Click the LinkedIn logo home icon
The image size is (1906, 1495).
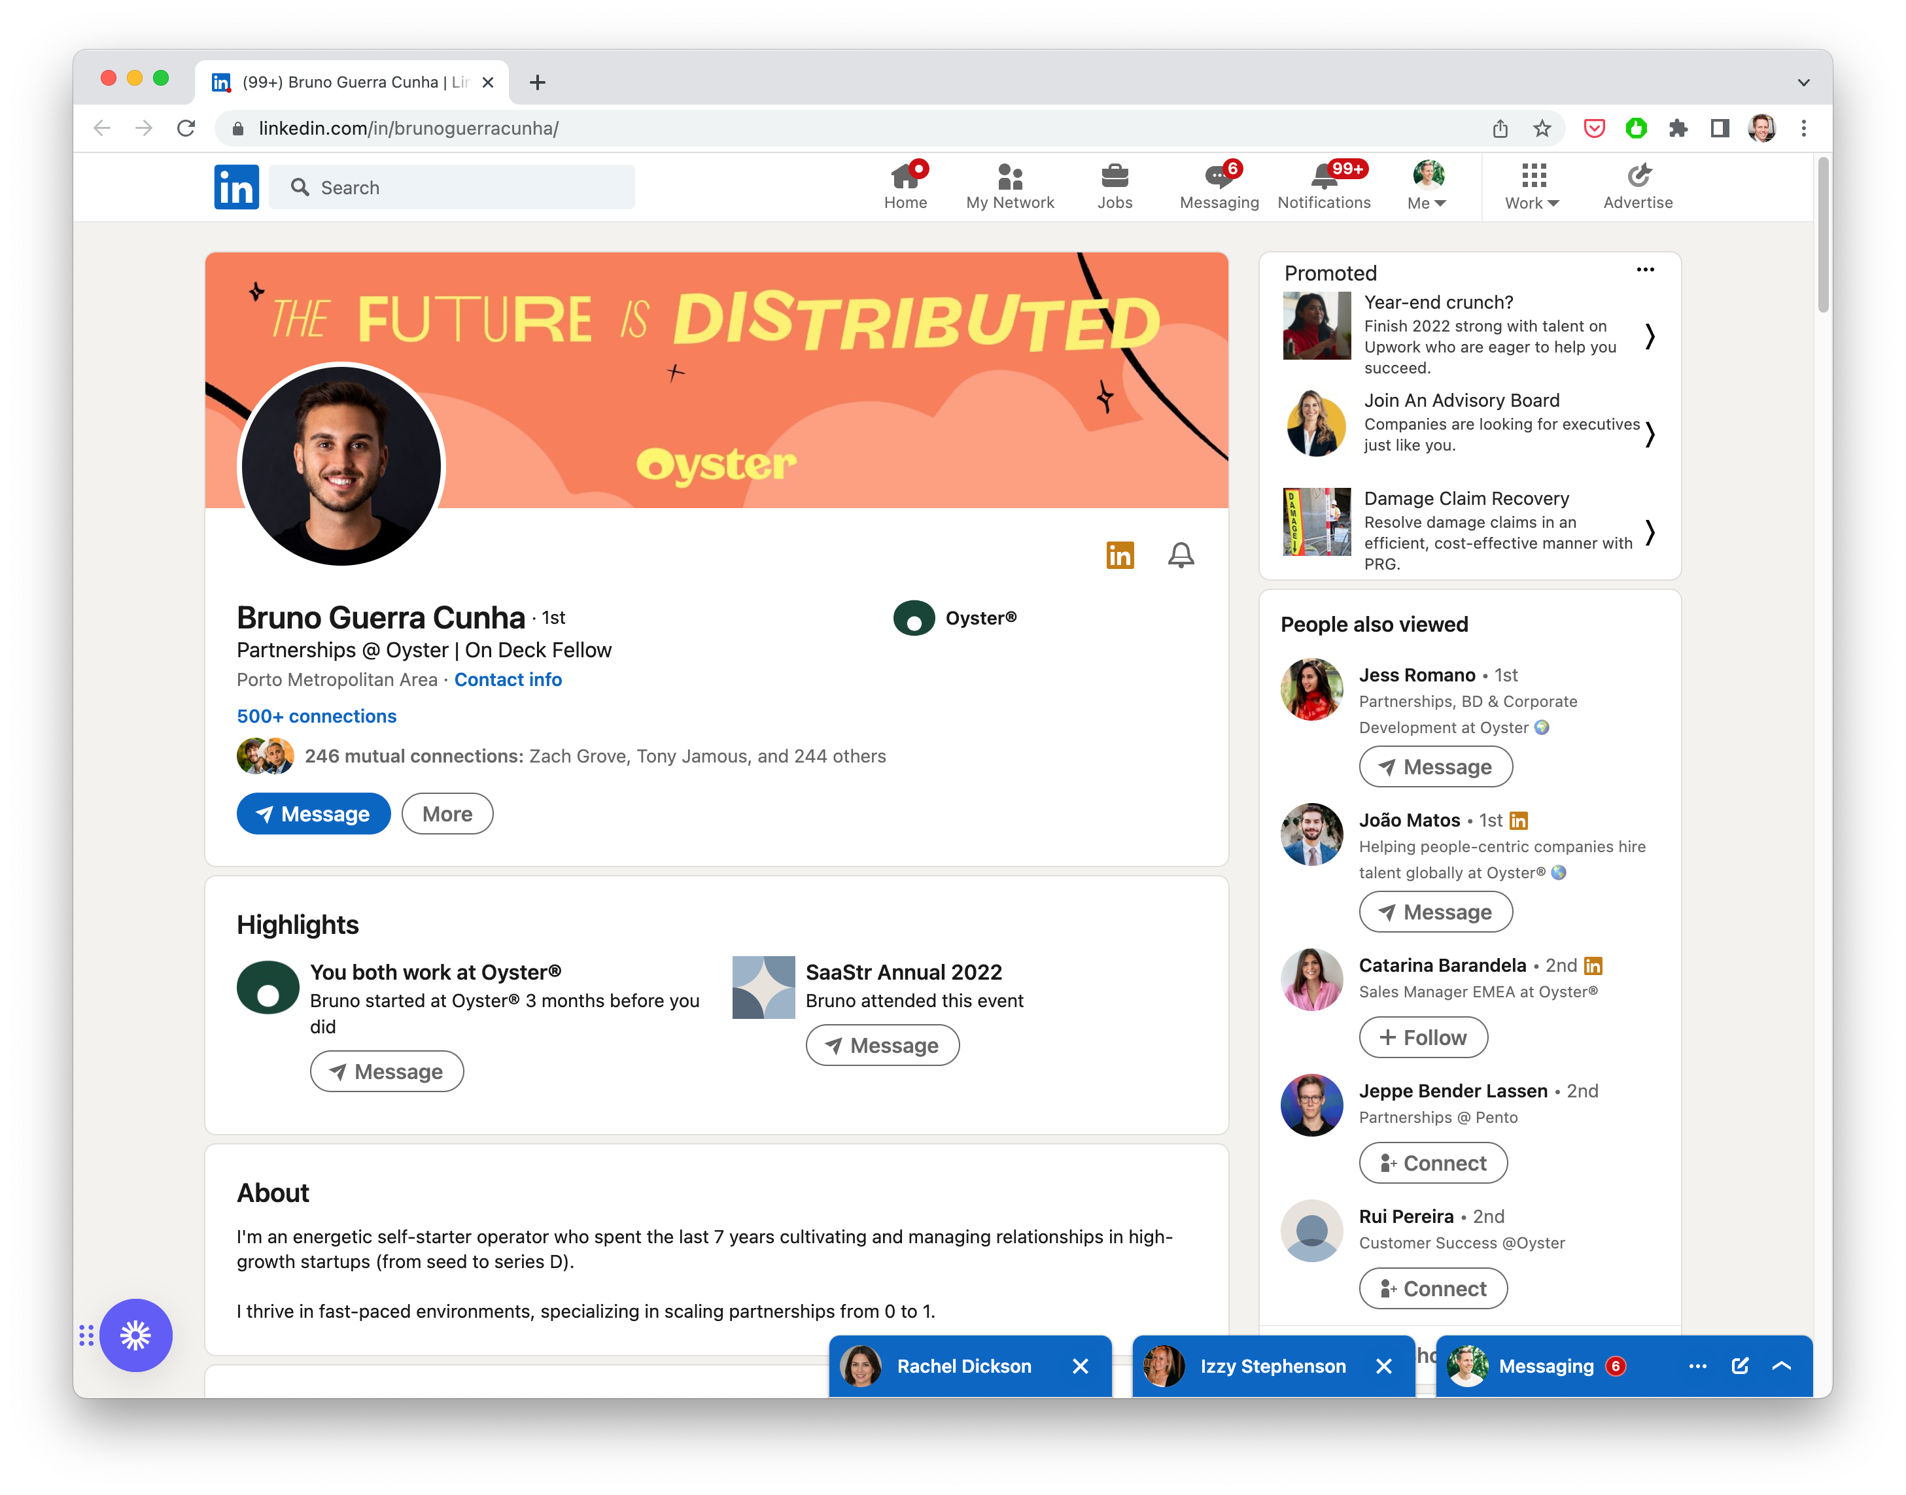point(236,187)
